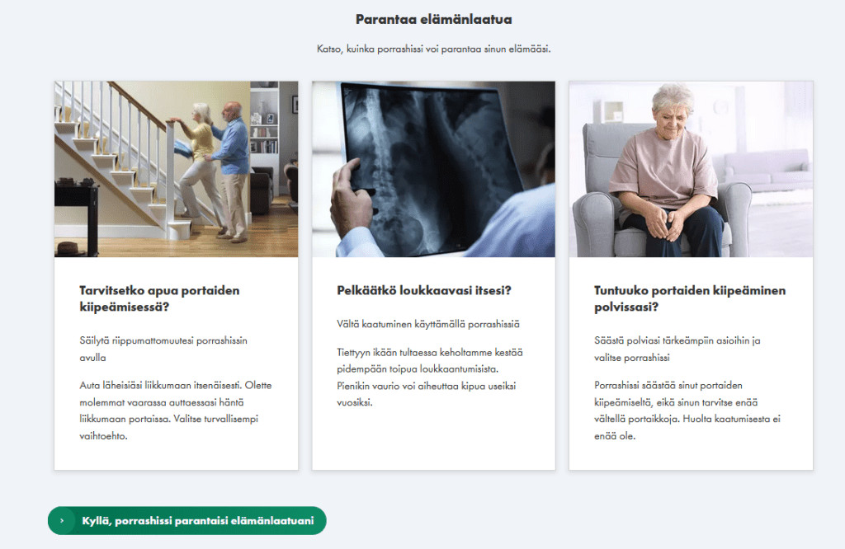Open the couple climbing stairs photo
The height and width of the screenshot is (549, 845).
(177, 169)
